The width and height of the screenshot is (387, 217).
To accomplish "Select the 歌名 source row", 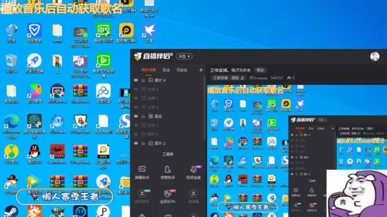I will click(x=168, y=116).
